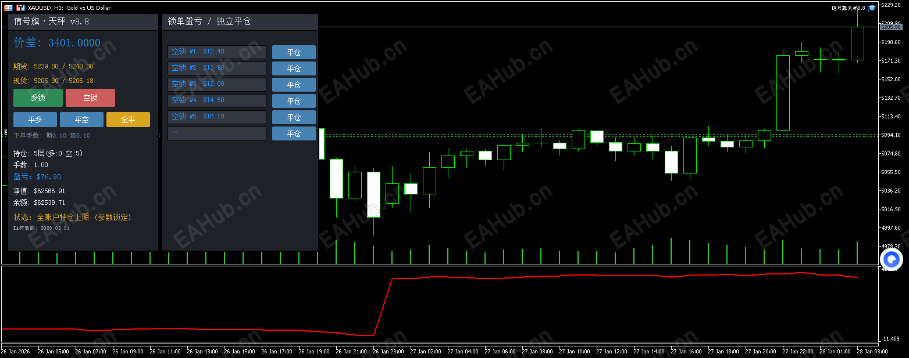Click the 平空 button
This screenshot has height=358, width=909.
pyautogui.click(x=81, y=120)
